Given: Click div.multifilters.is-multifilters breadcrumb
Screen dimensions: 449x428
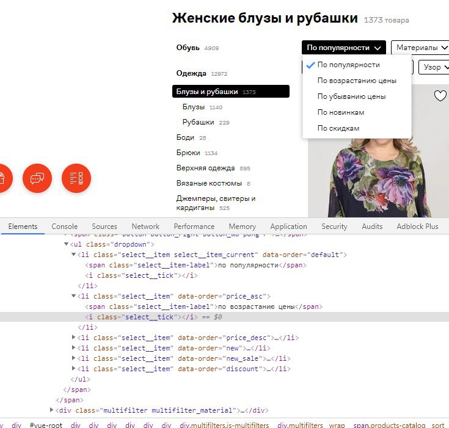Looking at the screenshot, I should 224,425.
